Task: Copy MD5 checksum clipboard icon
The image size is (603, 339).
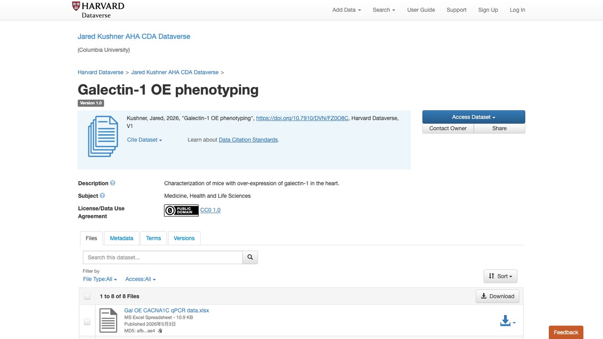Action: point(160,331)
